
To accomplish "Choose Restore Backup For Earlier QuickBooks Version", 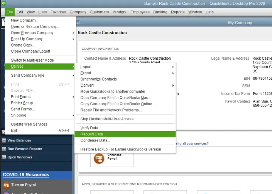I will pos(125,149).
